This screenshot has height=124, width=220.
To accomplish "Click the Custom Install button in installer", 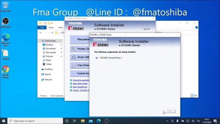I will (x=80, y=73).
